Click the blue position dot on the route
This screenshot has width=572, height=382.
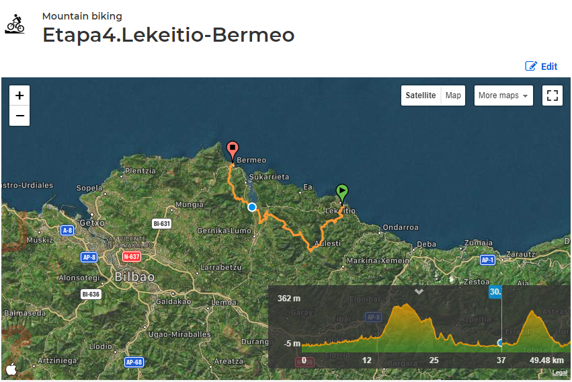pos(252,207)
